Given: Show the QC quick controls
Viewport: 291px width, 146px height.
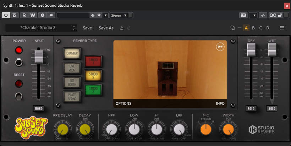Looking at the screenshot, I should tap(273, 15).
